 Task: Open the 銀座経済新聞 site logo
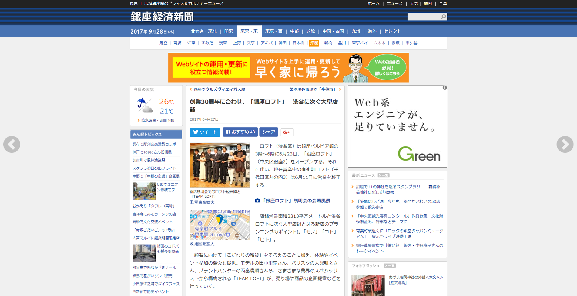click(x=162, y=17)
